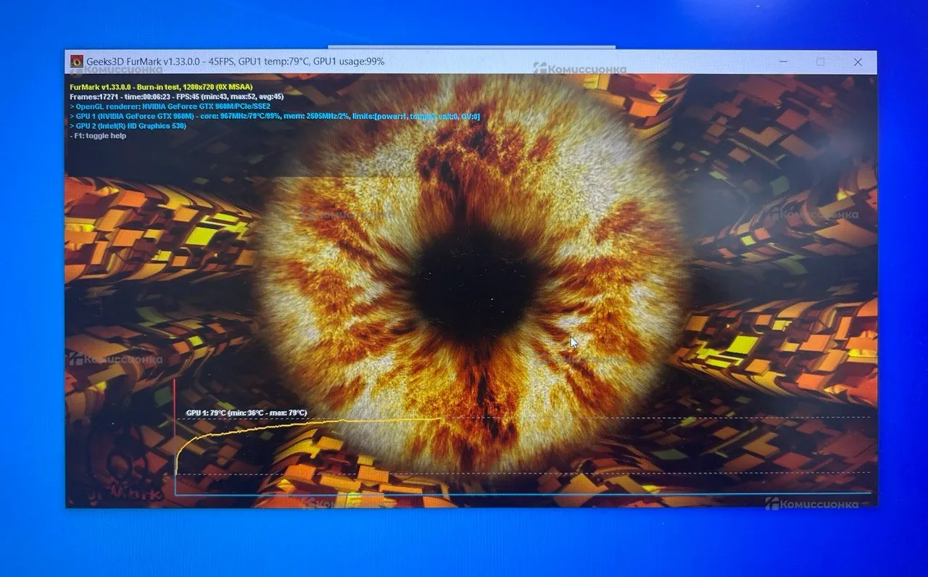Click the Frames and FPS statistics line

(176, 96)
